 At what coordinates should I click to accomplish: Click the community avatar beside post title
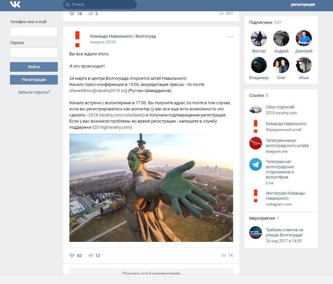77,39
